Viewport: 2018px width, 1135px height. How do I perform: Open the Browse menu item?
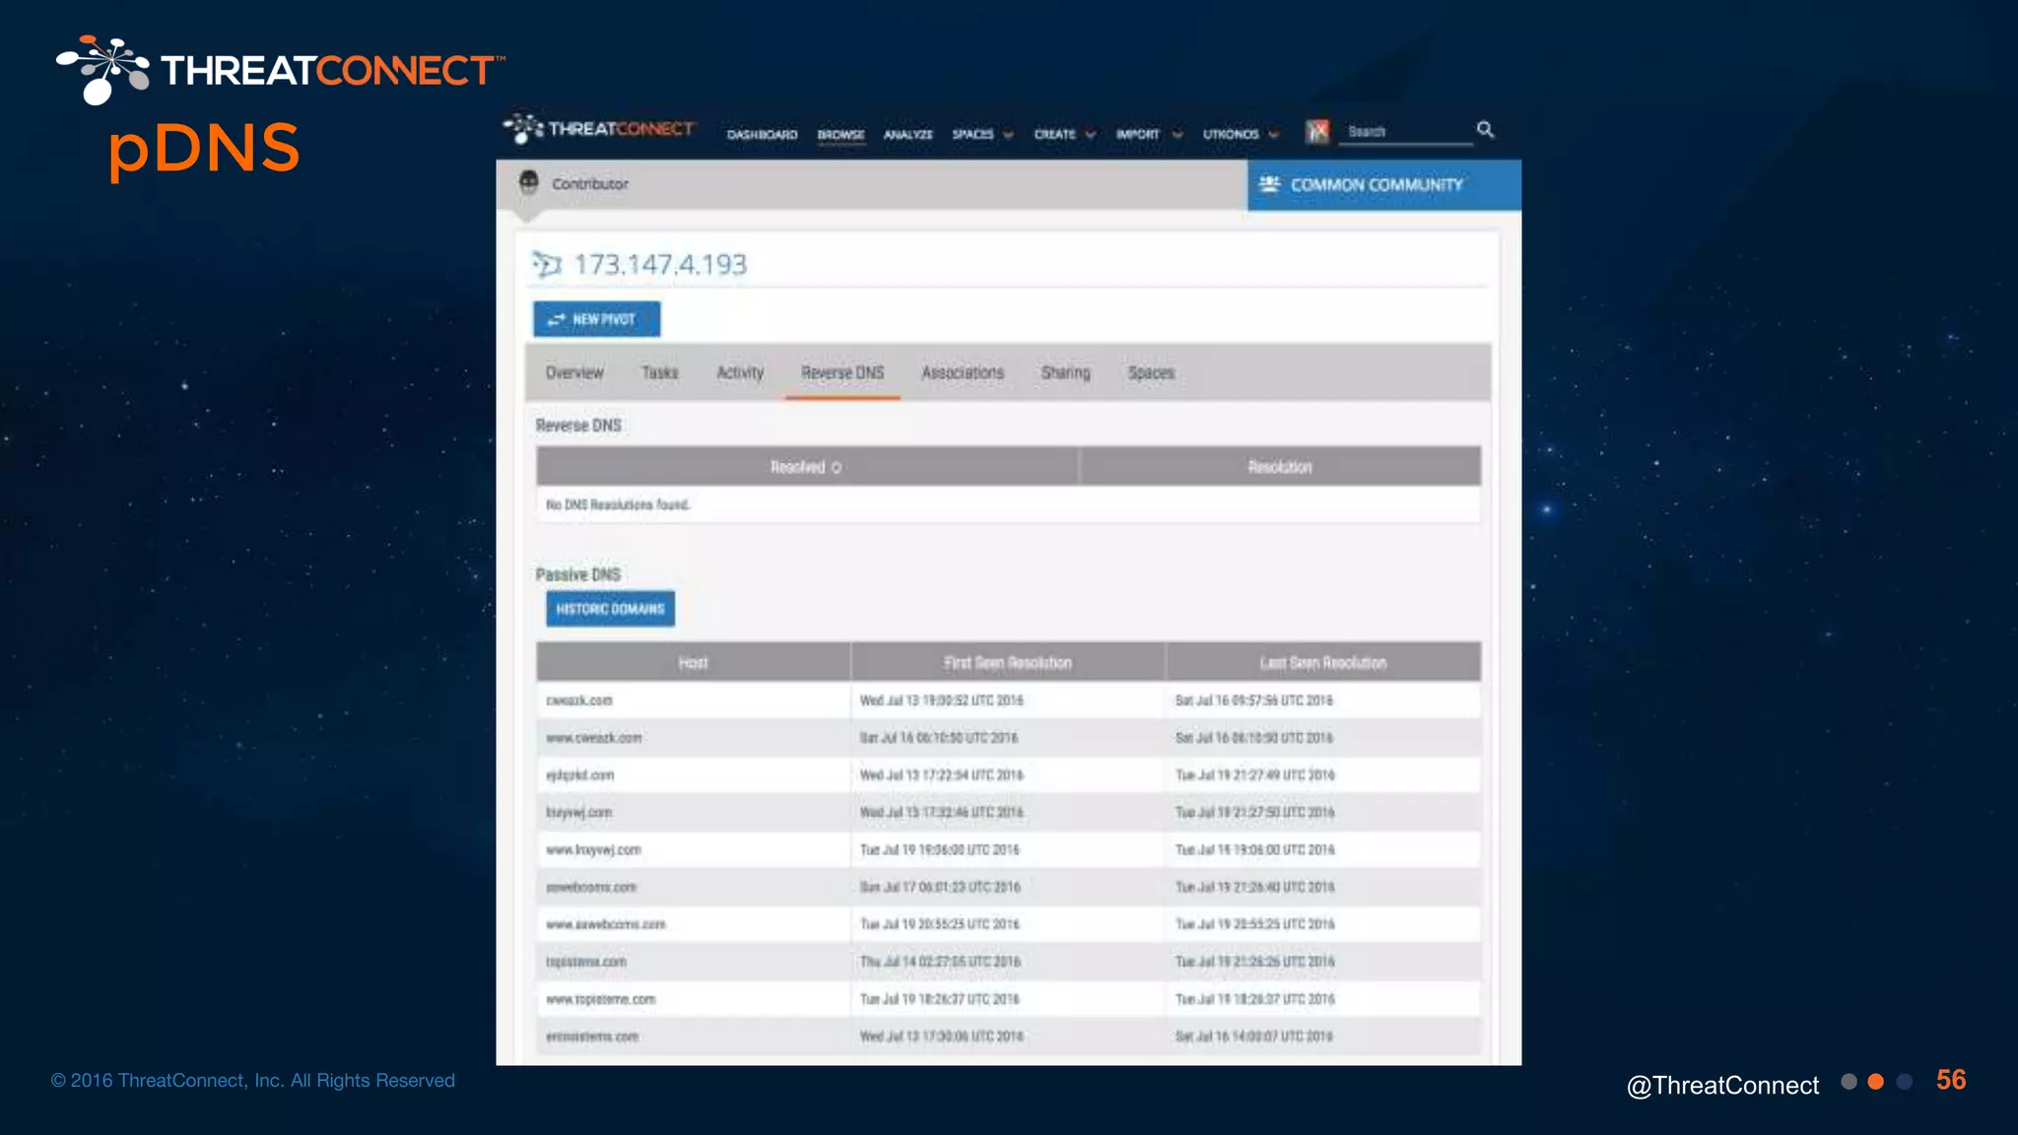click(x=841, y=134)
